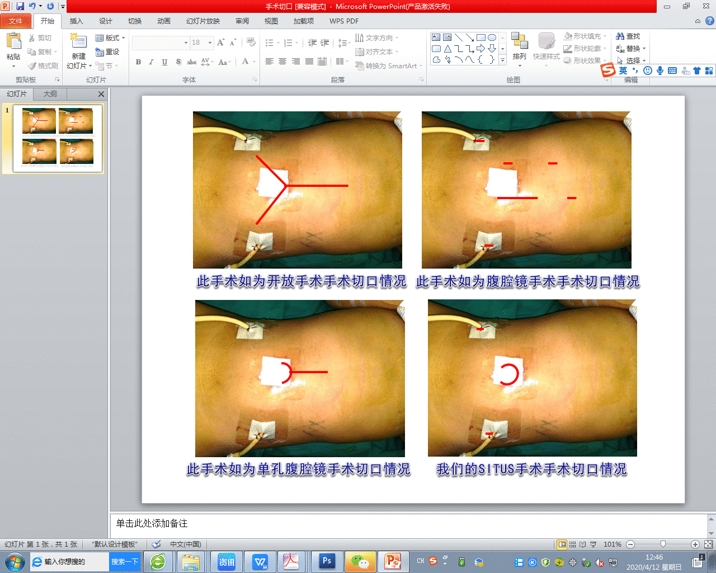Increase font size with the large A icon
This screenshot has height=573, width=716.
pos(220,43)
